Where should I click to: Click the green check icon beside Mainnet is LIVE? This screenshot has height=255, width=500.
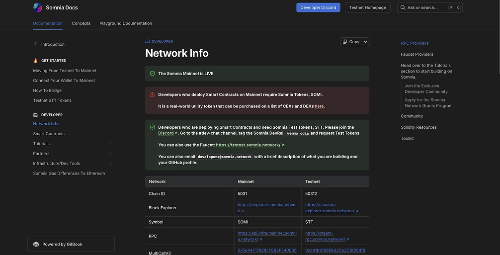pyautogui.click(x=153, y=74)
